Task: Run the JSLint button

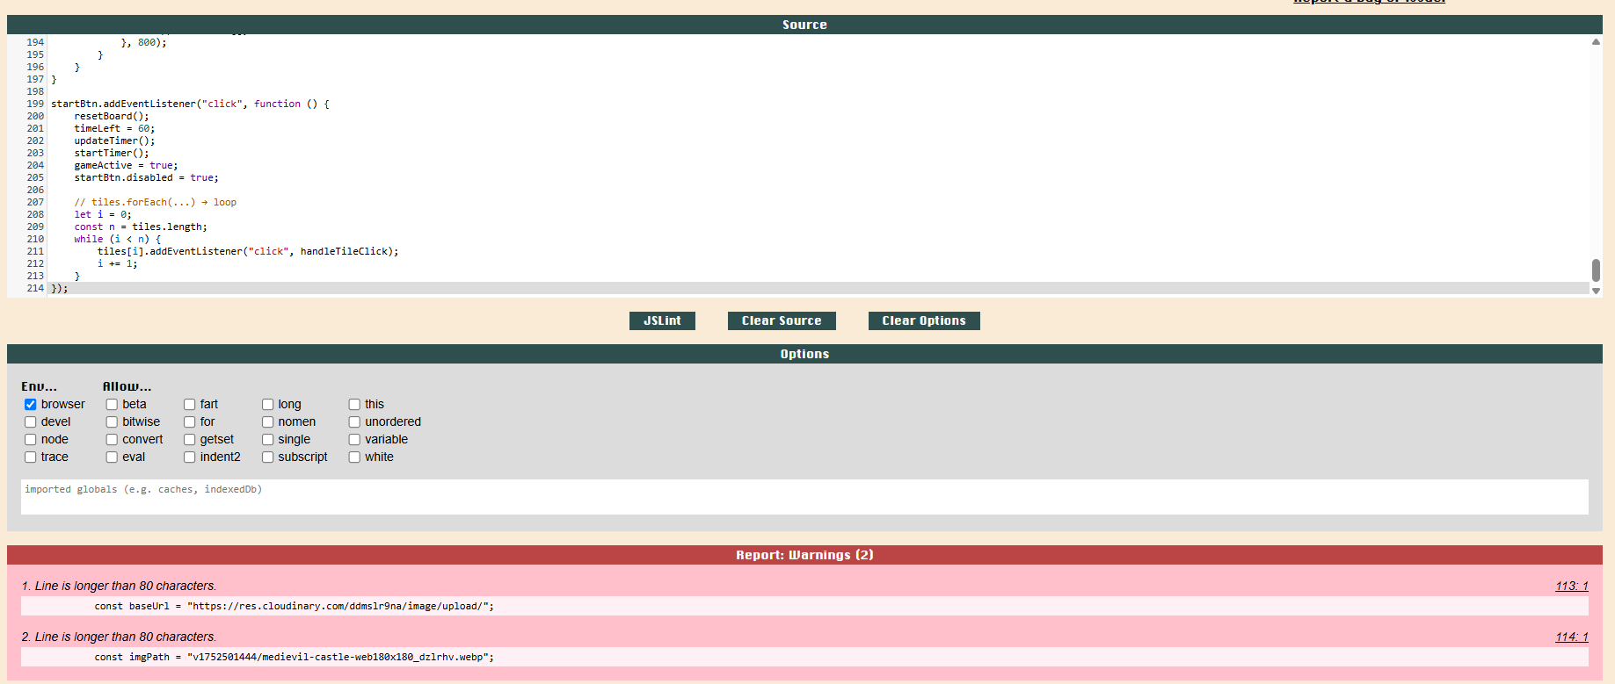Action: [662, 320]
